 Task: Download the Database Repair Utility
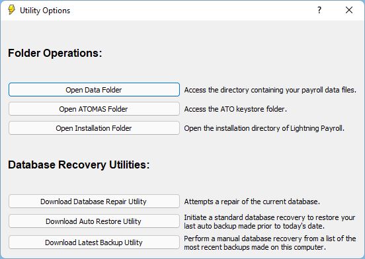point(94,202)
